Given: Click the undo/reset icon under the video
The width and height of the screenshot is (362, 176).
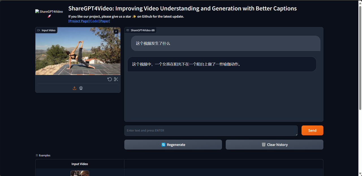Looking at the screenshot, I should (109, 79).
